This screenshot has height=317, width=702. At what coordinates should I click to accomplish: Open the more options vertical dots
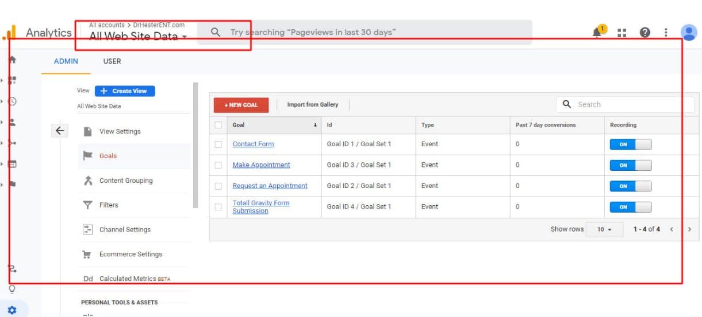[x=666, y=33]
